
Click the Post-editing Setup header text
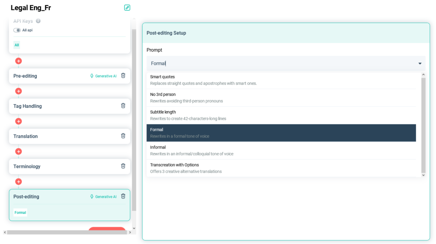(166, 33)
